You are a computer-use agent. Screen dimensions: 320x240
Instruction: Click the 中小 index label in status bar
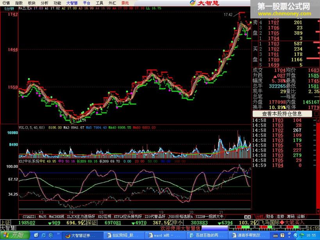[x=178, y=222]
